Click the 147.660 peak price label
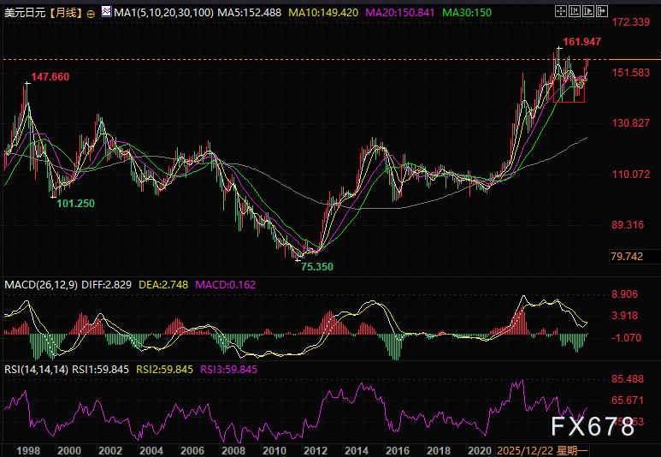Viewport: 661px width, 457px height. pos(50,77)
